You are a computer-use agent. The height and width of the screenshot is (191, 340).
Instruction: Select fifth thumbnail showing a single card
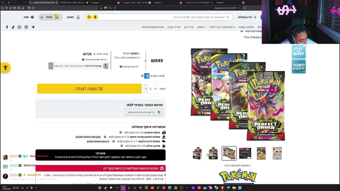[x=261, y=153]
